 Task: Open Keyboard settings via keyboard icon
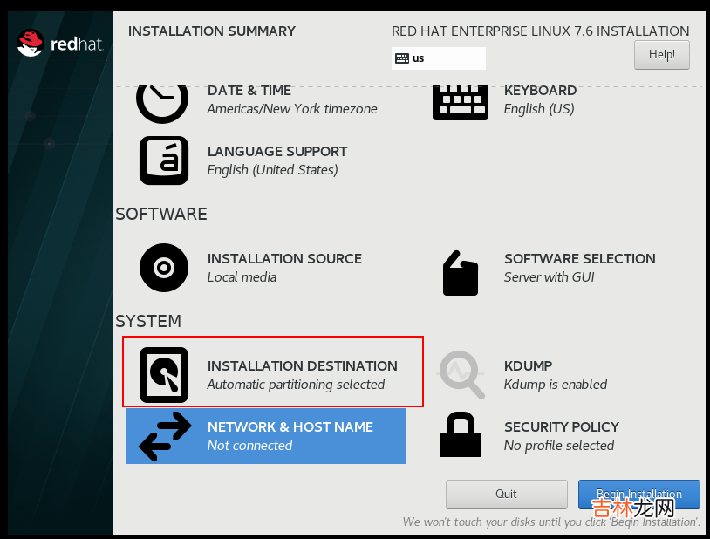click(x=460, y=101)
